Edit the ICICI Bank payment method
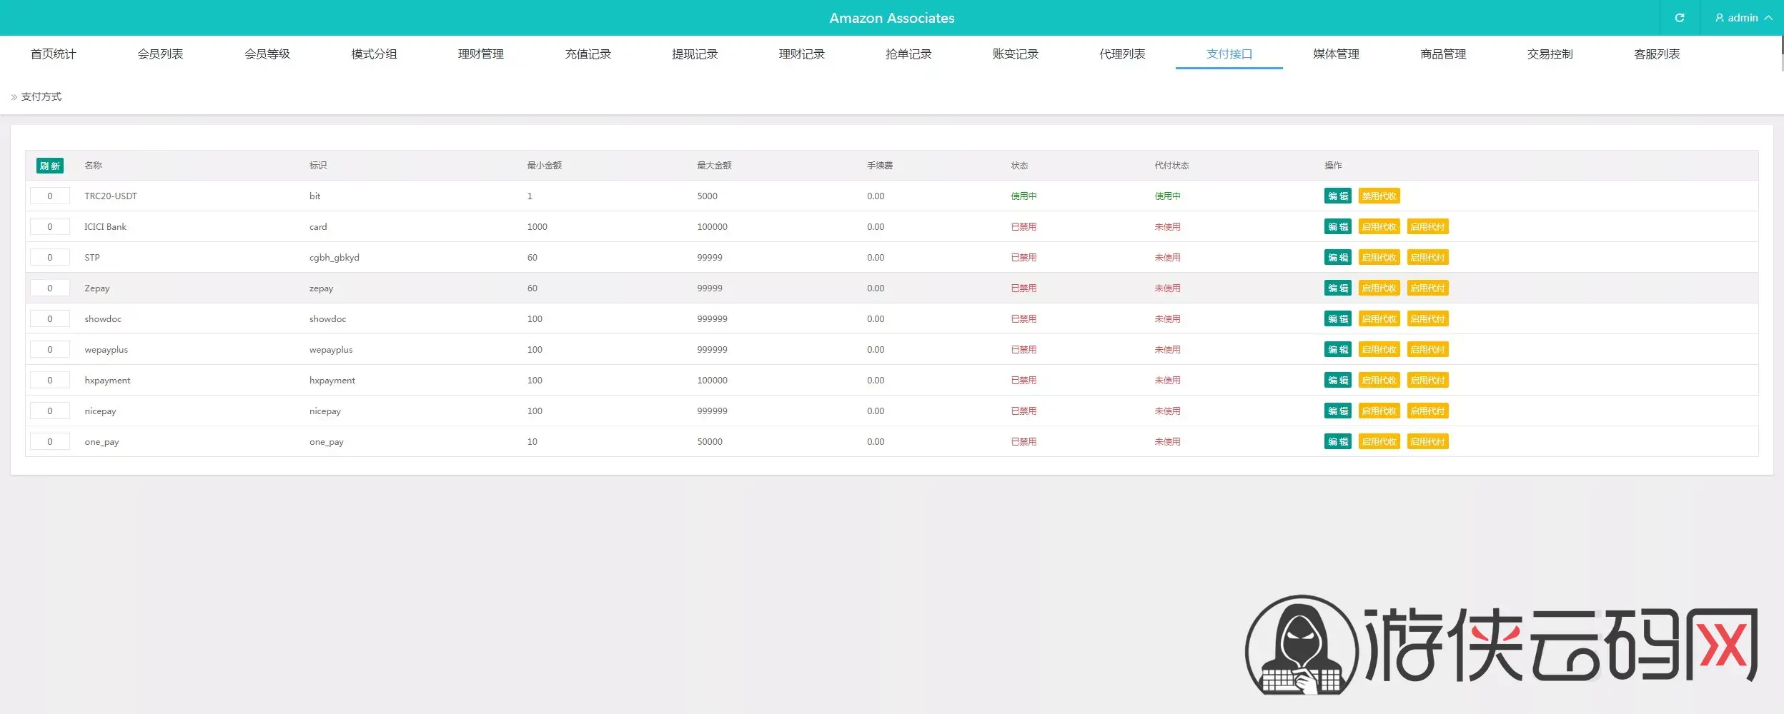This screenshot has width=1784, height=714. (1338, 226)
